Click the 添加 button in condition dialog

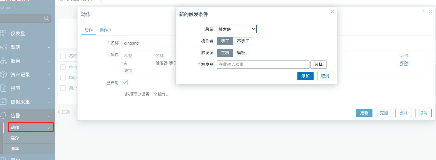pos(305,76)
